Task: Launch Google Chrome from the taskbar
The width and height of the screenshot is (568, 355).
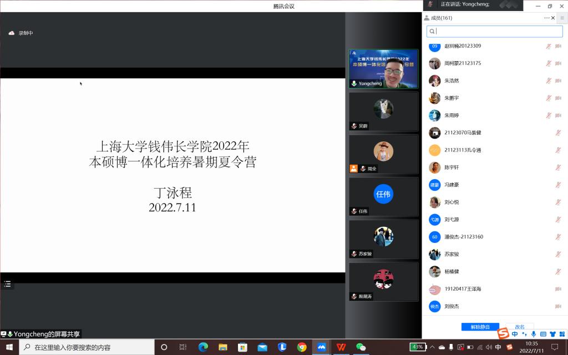Action: [302, 347]
